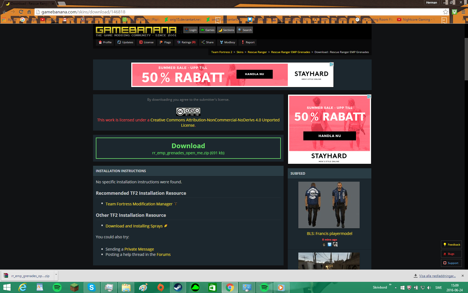468x293 pixels.
Task: Open the License tab
Action: (x=147, y=42)
